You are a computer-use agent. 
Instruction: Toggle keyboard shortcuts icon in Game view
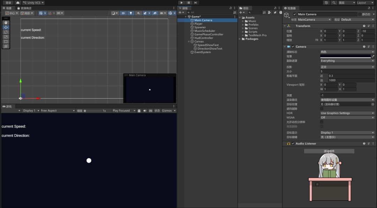[150, 111]
